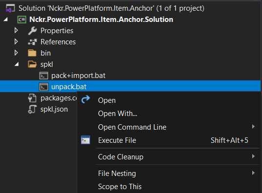The width and height of the screenshot is (262, 193).
Task: Choose Open from the context menu
Action: [169, 100]
